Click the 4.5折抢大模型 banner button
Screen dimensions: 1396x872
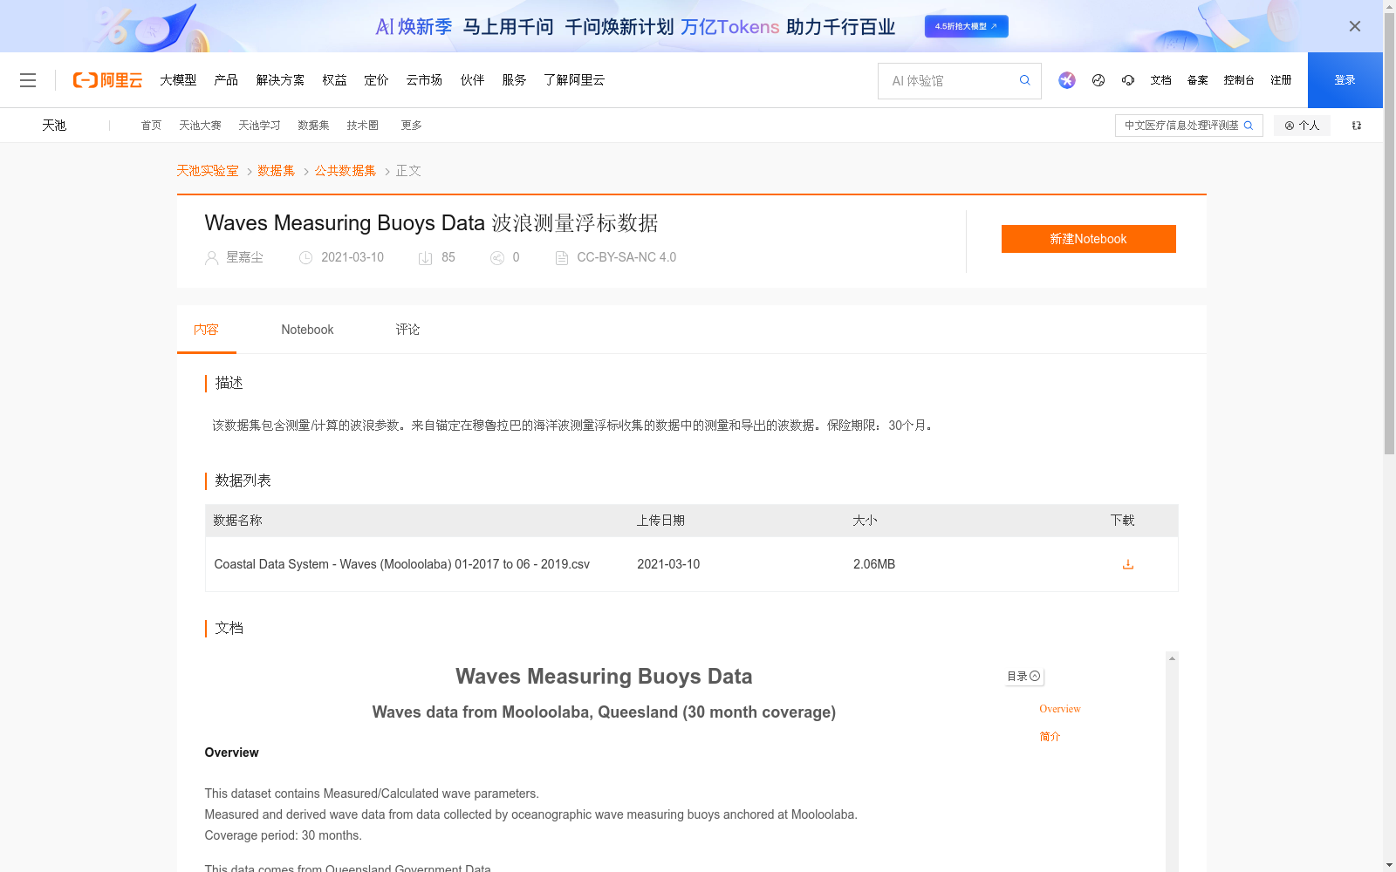(x=966, y=26)
